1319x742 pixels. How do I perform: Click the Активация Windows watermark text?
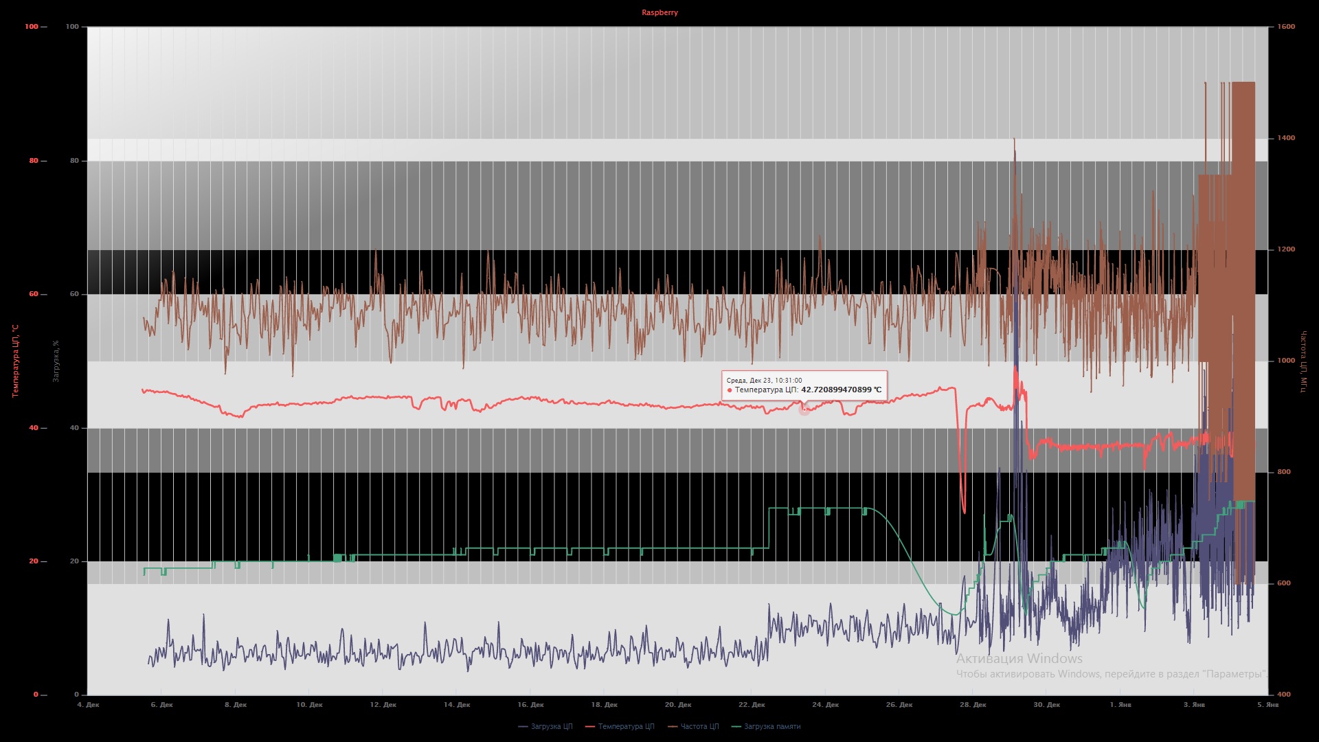point(1019,658)
